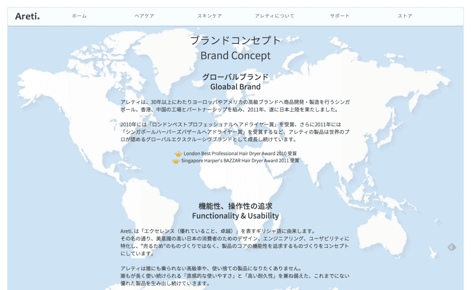Open the ストア menu item

[x=405, y=16]
